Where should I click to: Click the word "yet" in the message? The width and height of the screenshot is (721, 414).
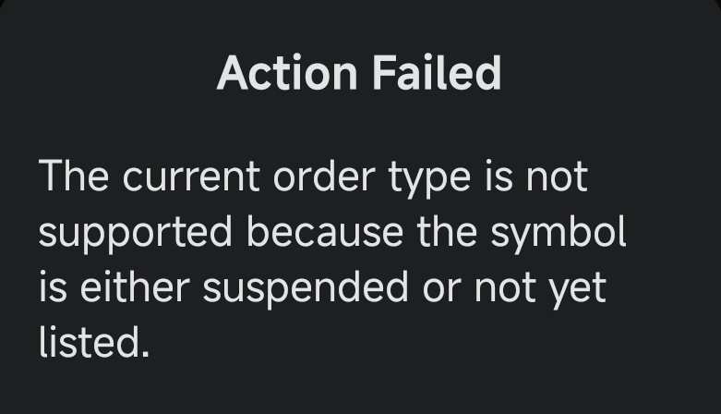point(579,290)
